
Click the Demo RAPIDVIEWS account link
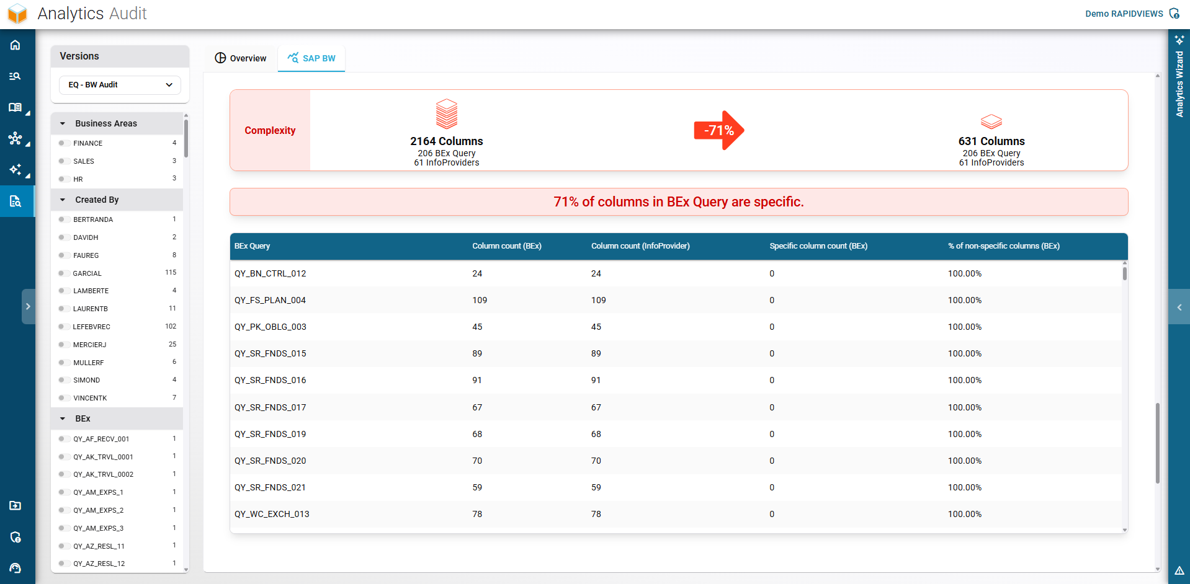point(1124,14)
